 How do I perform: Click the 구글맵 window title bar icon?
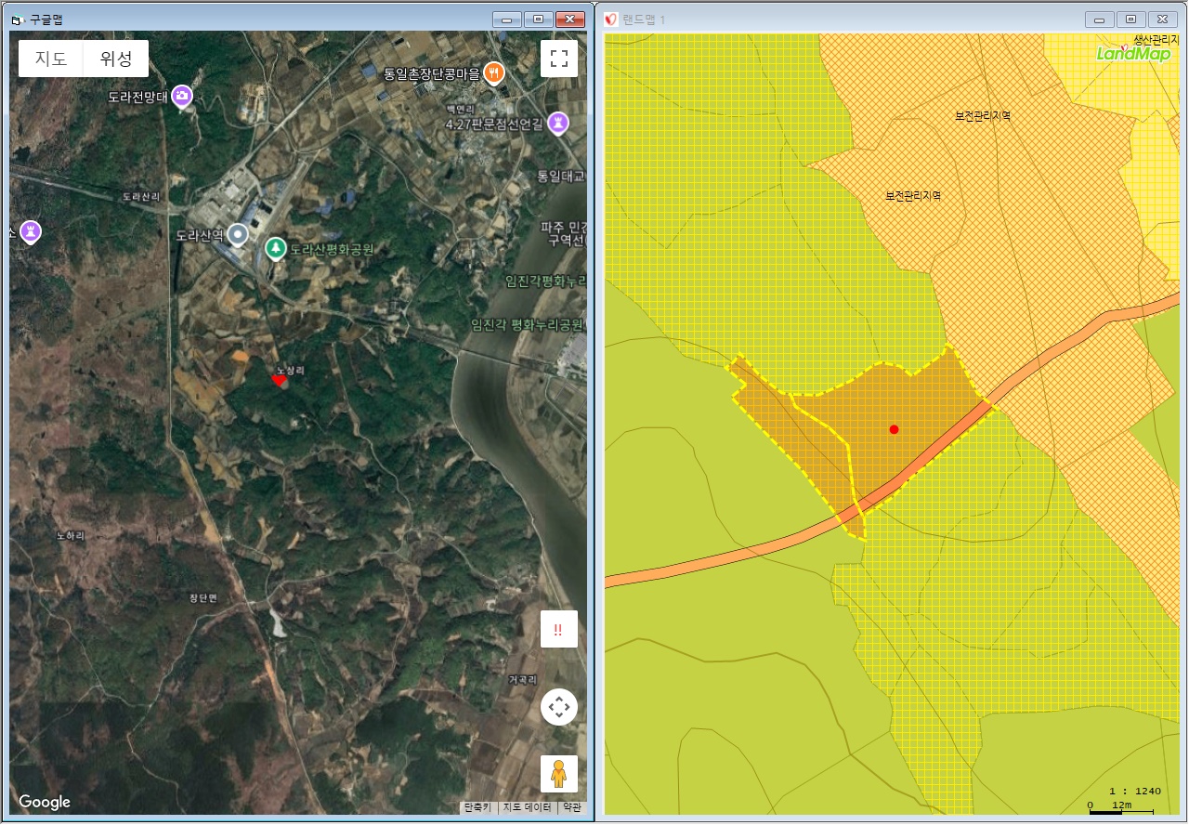(17, 20)
